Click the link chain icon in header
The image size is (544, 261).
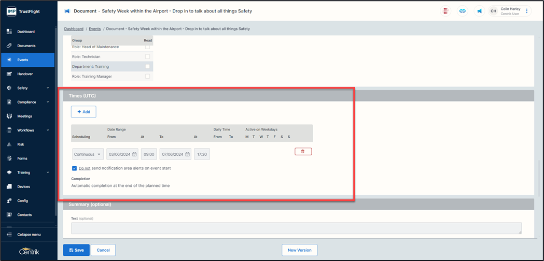point(463,11)
